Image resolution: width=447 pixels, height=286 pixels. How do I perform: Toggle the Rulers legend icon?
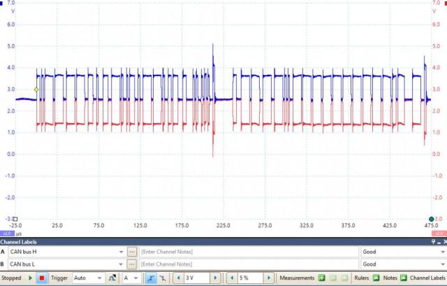point(376,278)
